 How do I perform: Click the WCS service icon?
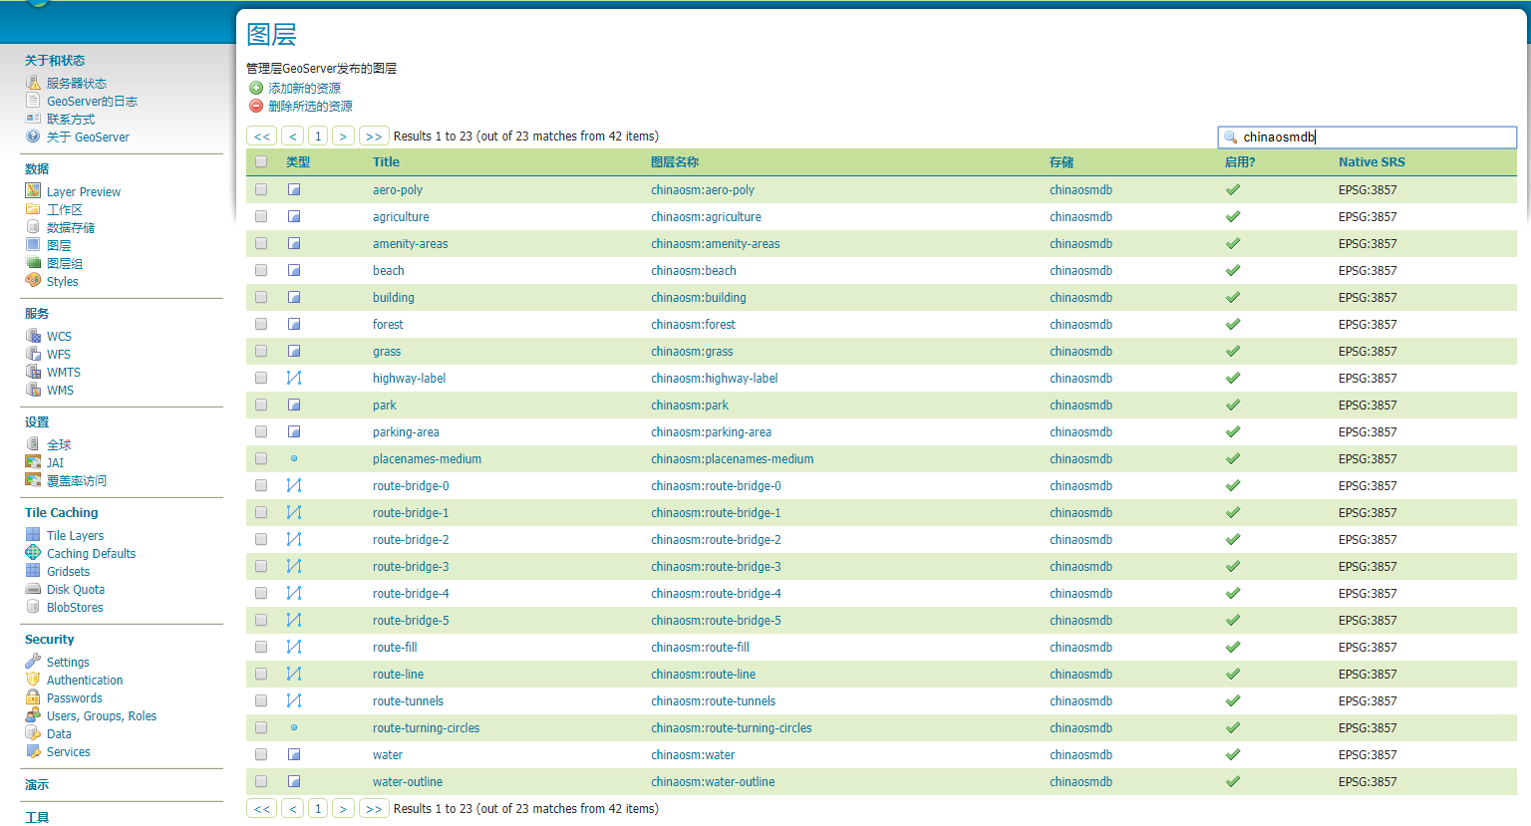33,336
